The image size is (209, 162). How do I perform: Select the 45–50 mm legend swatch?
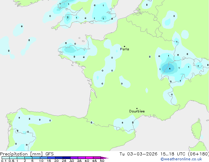[97, 158]
